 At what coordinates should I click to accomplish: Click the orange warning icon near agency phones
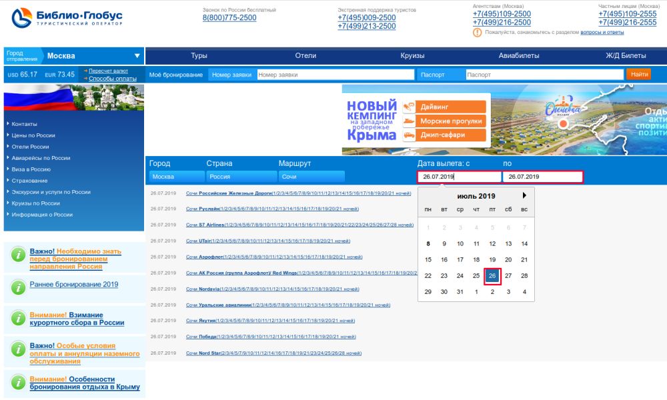pyautogui.click(x=477, y=32)
